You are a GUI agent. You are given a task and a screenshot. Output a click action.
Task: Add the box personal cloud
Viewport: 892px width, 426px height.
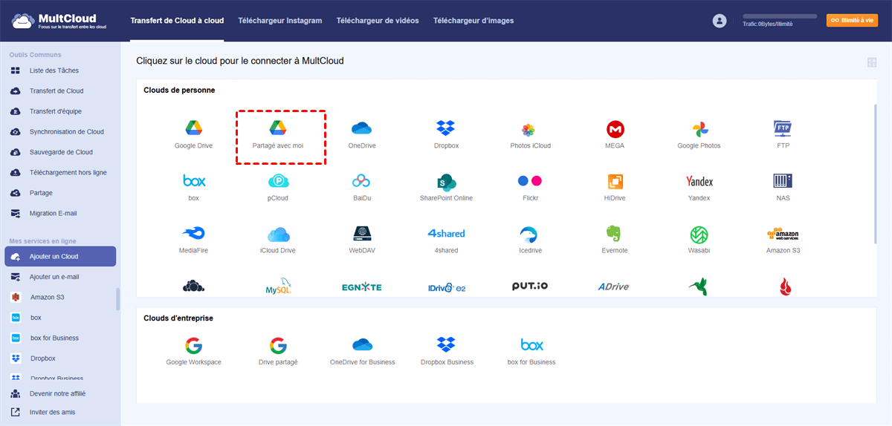(194, 181)
